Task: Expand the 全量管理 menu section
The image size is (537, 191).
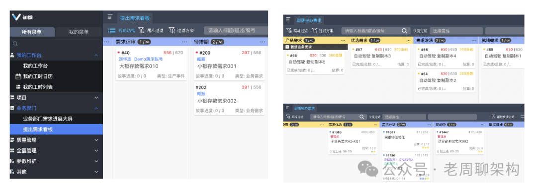Action: pos(96,151)
